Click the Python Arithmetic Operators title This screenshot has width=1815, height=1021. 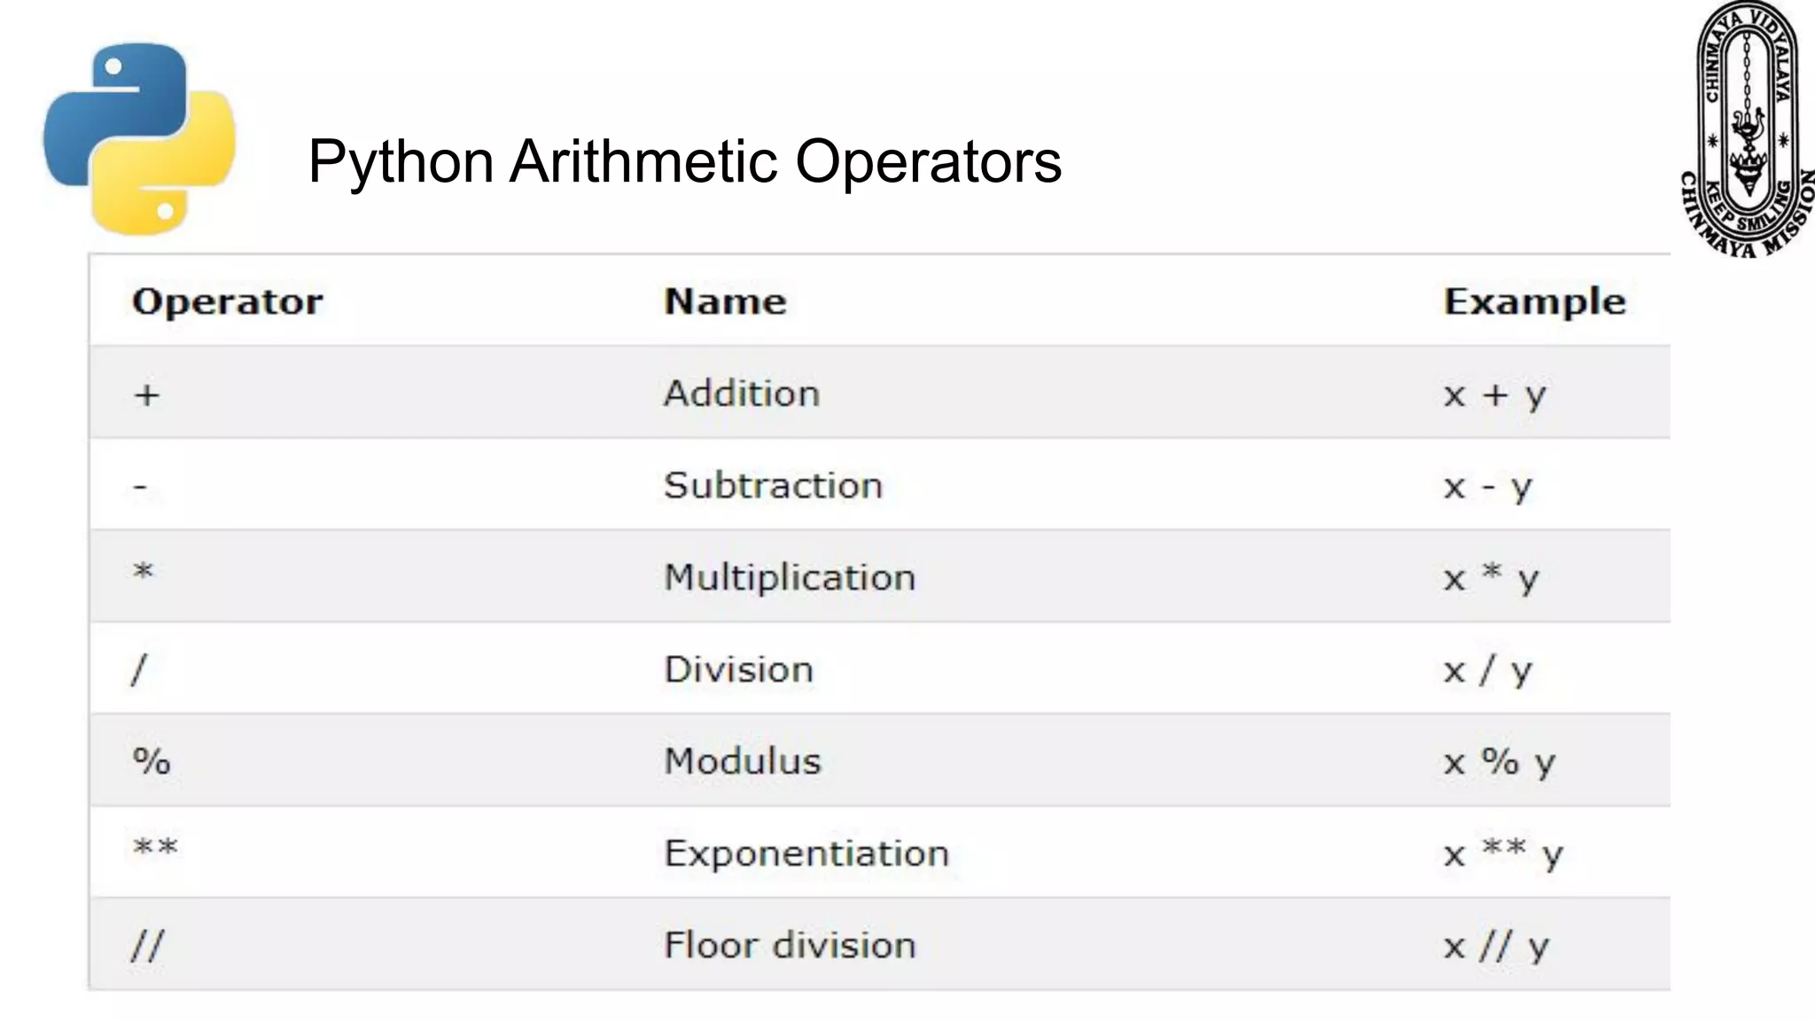(684, 161)
